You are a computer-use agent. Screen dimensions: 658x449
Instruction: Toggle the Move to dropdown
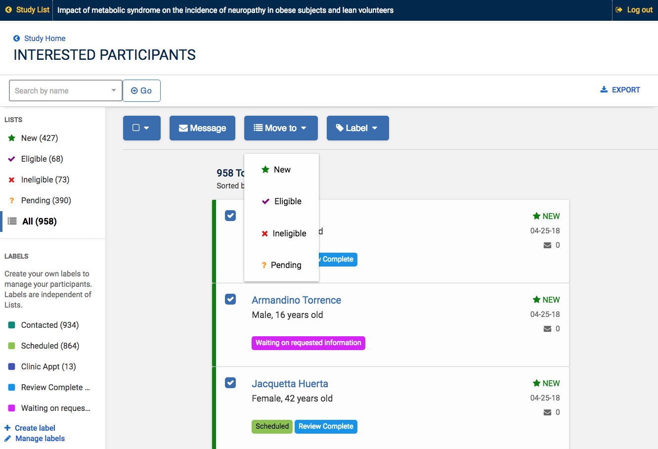pyautogui.click(x=281, y=128)
